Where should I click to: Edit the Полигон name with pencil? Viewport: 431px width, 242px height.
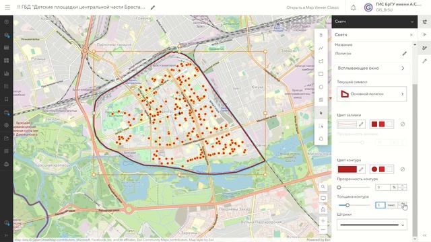[x=404, y=54]
